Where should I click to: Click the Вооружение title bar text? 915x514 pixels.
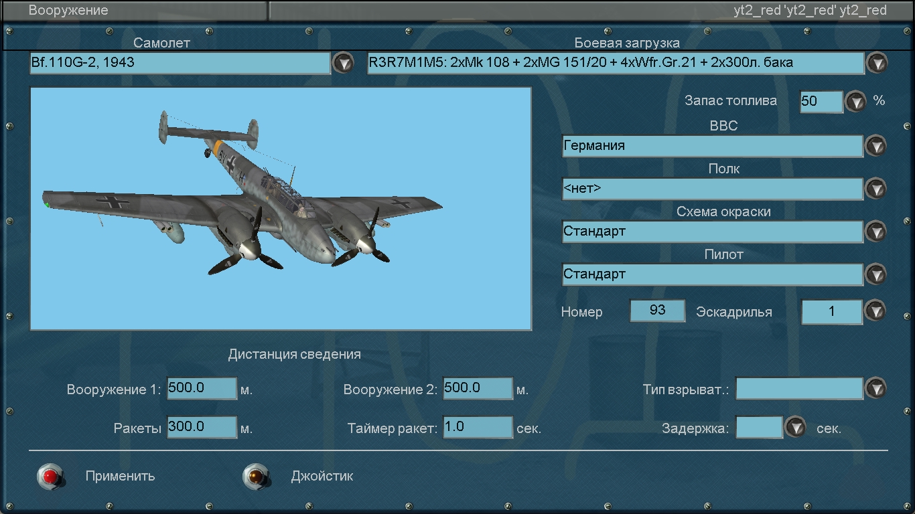tap(68, 11)
